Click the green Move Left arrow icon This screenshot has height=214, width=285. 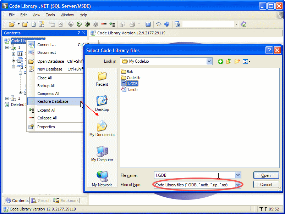coord(87,24)
